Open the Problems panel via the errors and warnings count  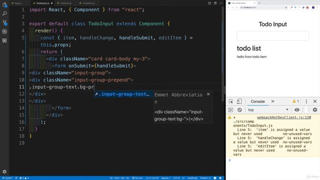24,178
